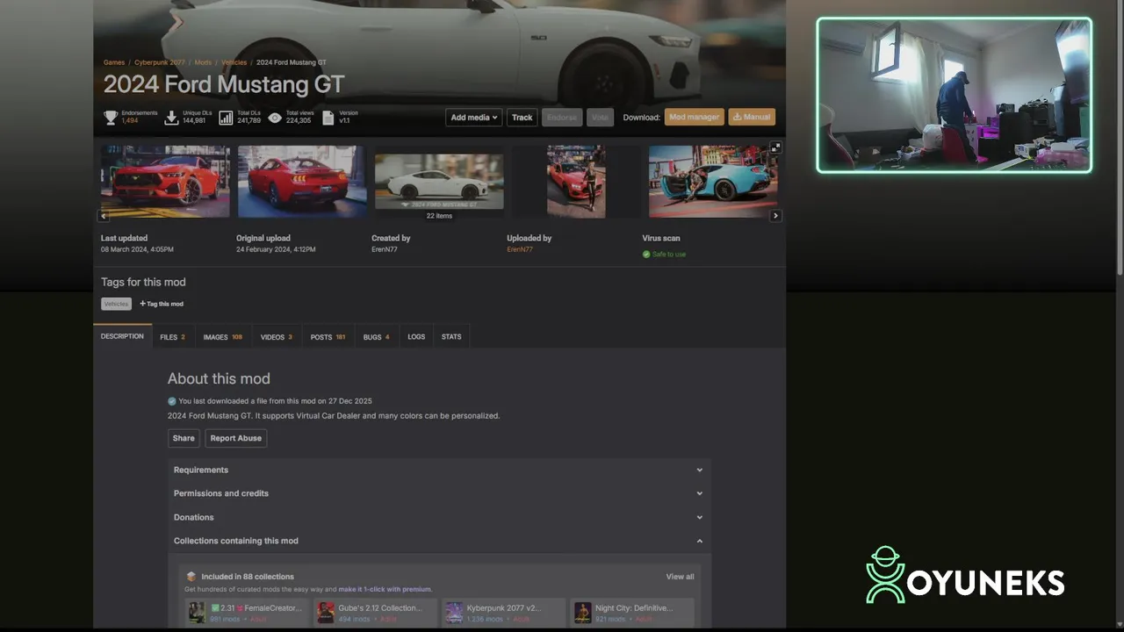Open the Videos tab
The image size is (1124, 632).
[x=276, y=337]
